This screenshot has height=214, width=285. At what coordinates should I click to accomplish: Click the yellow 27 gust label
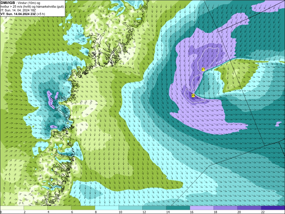point(203,69)
